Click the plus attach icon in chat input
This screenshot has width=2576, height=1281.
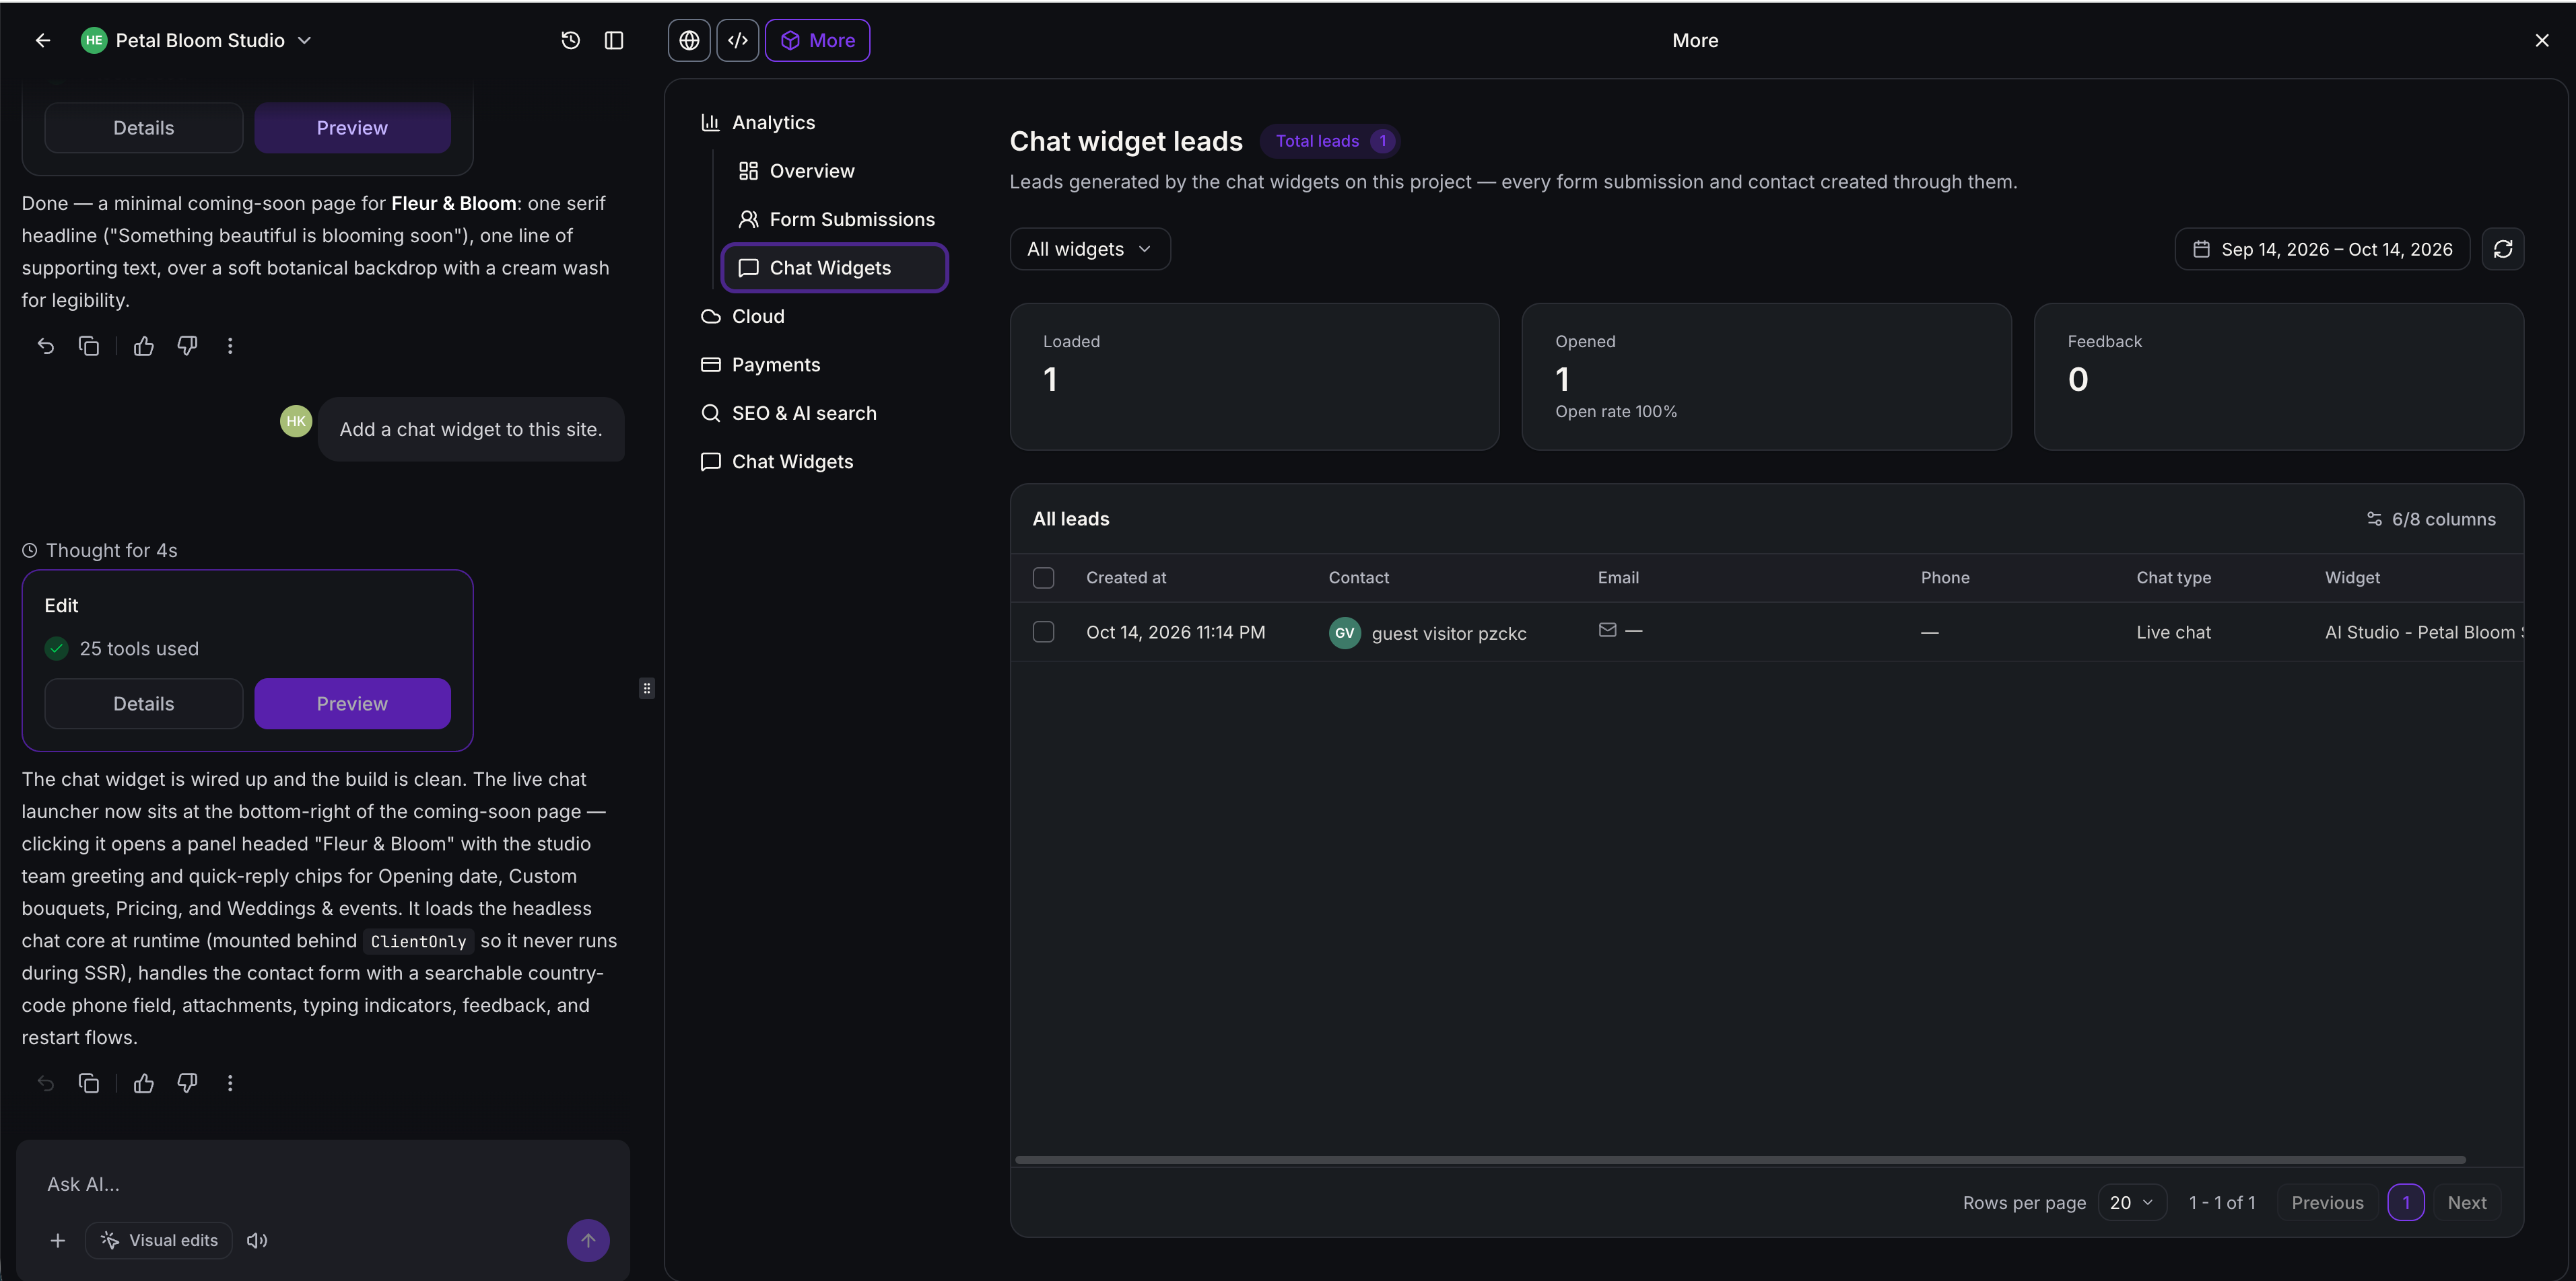(x=58, y=1240)
